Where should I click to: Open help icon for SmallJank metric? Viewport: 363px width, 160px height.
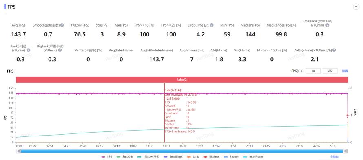(327, 25)
